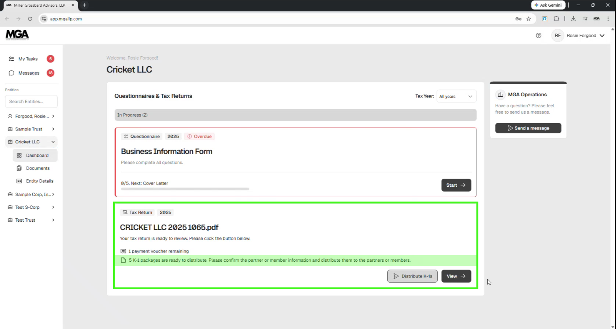
Task: Go back in the browser
Action: 7,19
